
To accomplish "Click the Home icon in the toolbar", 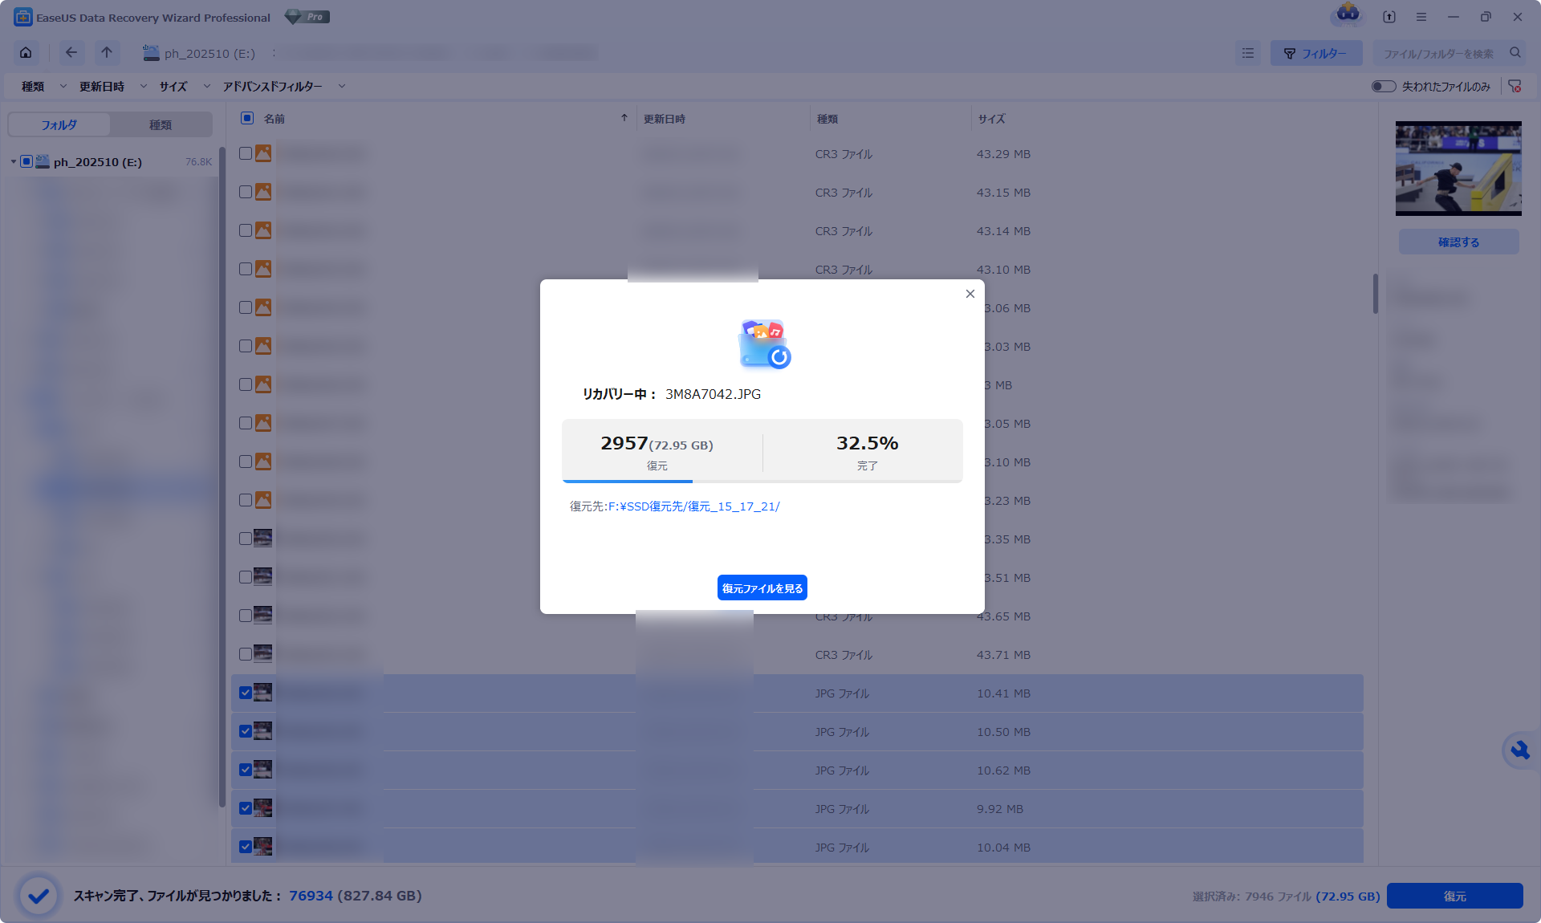I will point(25,52).
